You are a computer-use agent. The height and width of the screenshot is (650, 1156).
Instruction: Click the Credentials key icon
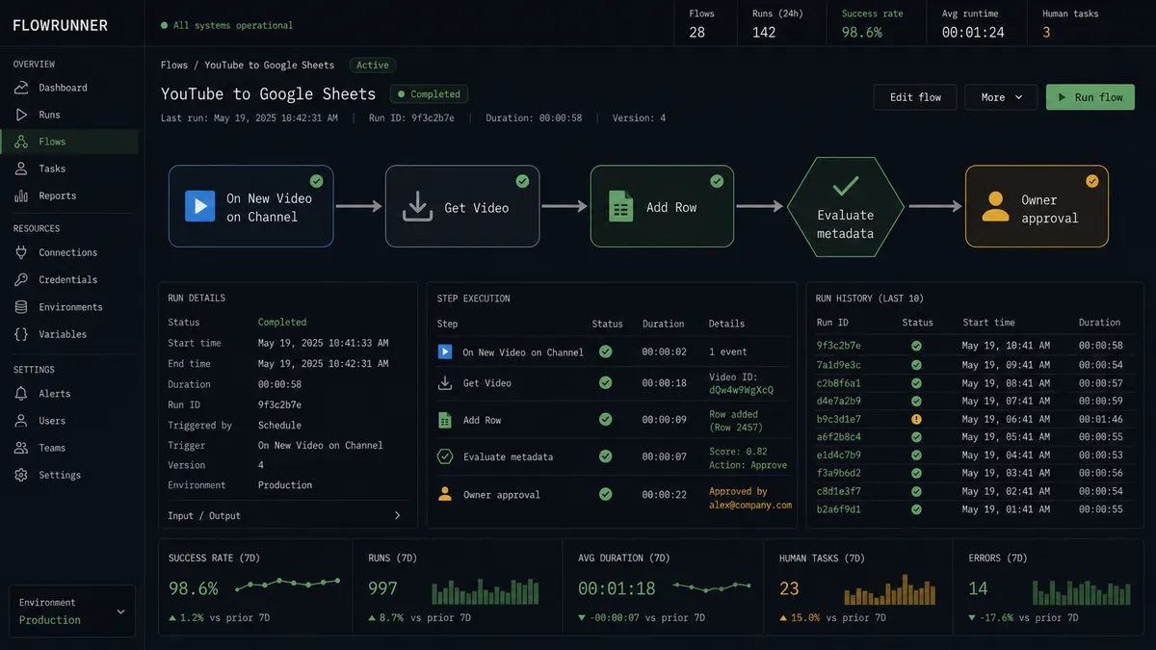(x=21, y=279)
